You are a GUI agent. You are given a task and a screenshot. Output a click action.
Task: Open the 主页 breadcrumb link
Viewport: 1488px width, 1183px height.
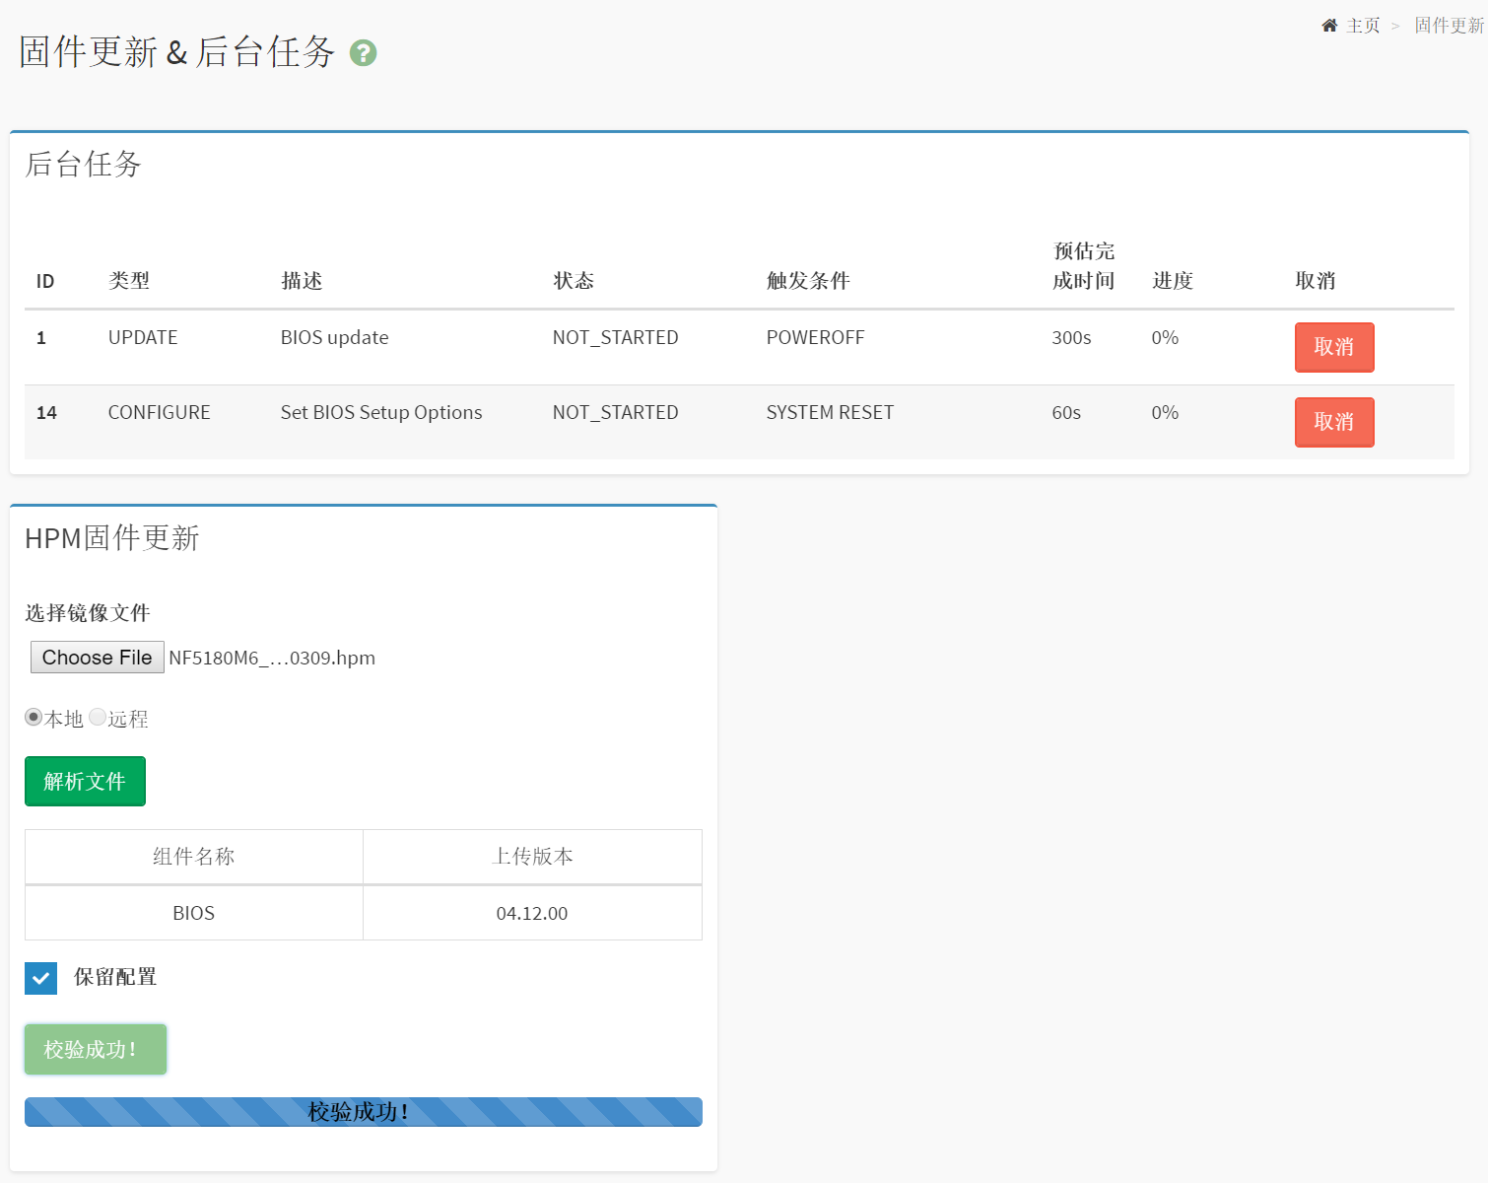1363,26
